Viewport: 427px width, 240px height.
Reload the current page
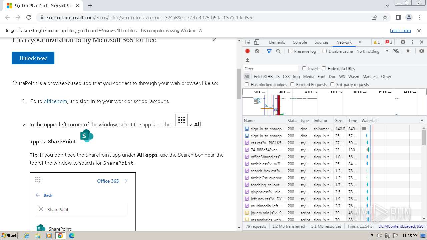[29, 17]
